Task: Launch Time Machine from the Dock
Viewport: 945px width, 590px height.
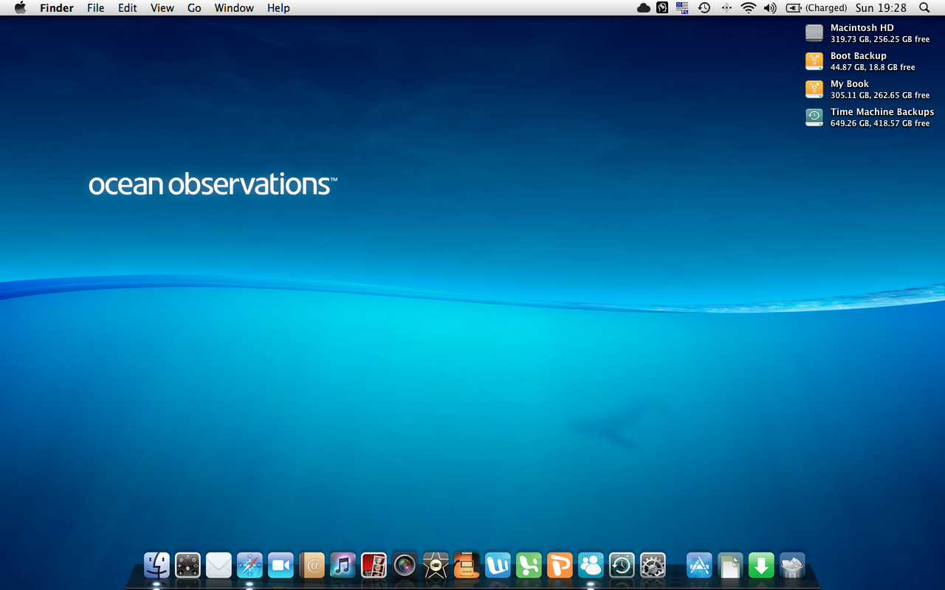Action: click(622, 566)
